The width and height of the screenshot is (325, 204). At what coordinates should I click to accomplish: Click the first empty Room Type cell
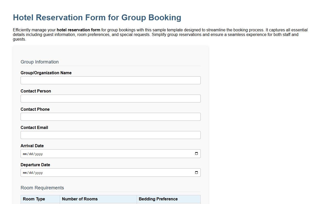(x=40, y=203)
